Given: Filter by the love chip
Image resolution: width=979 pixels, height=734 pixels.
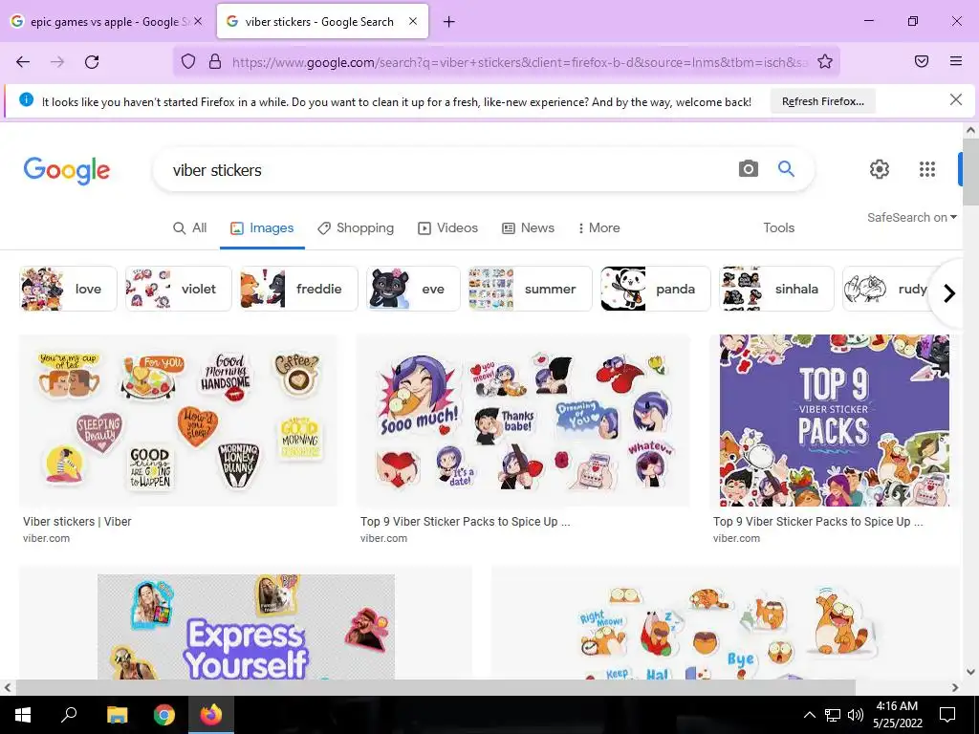Looking at the screenshot, I should pyautogui.click(x=68, y=289).
